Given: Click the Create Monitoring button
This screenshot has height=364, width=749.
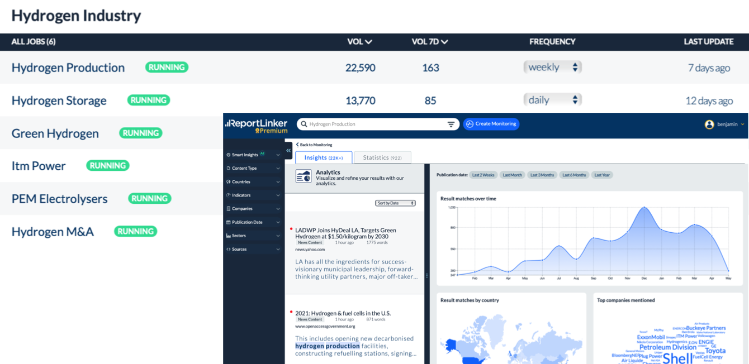Looking at the screenshot, I should [x=491, y=124].
